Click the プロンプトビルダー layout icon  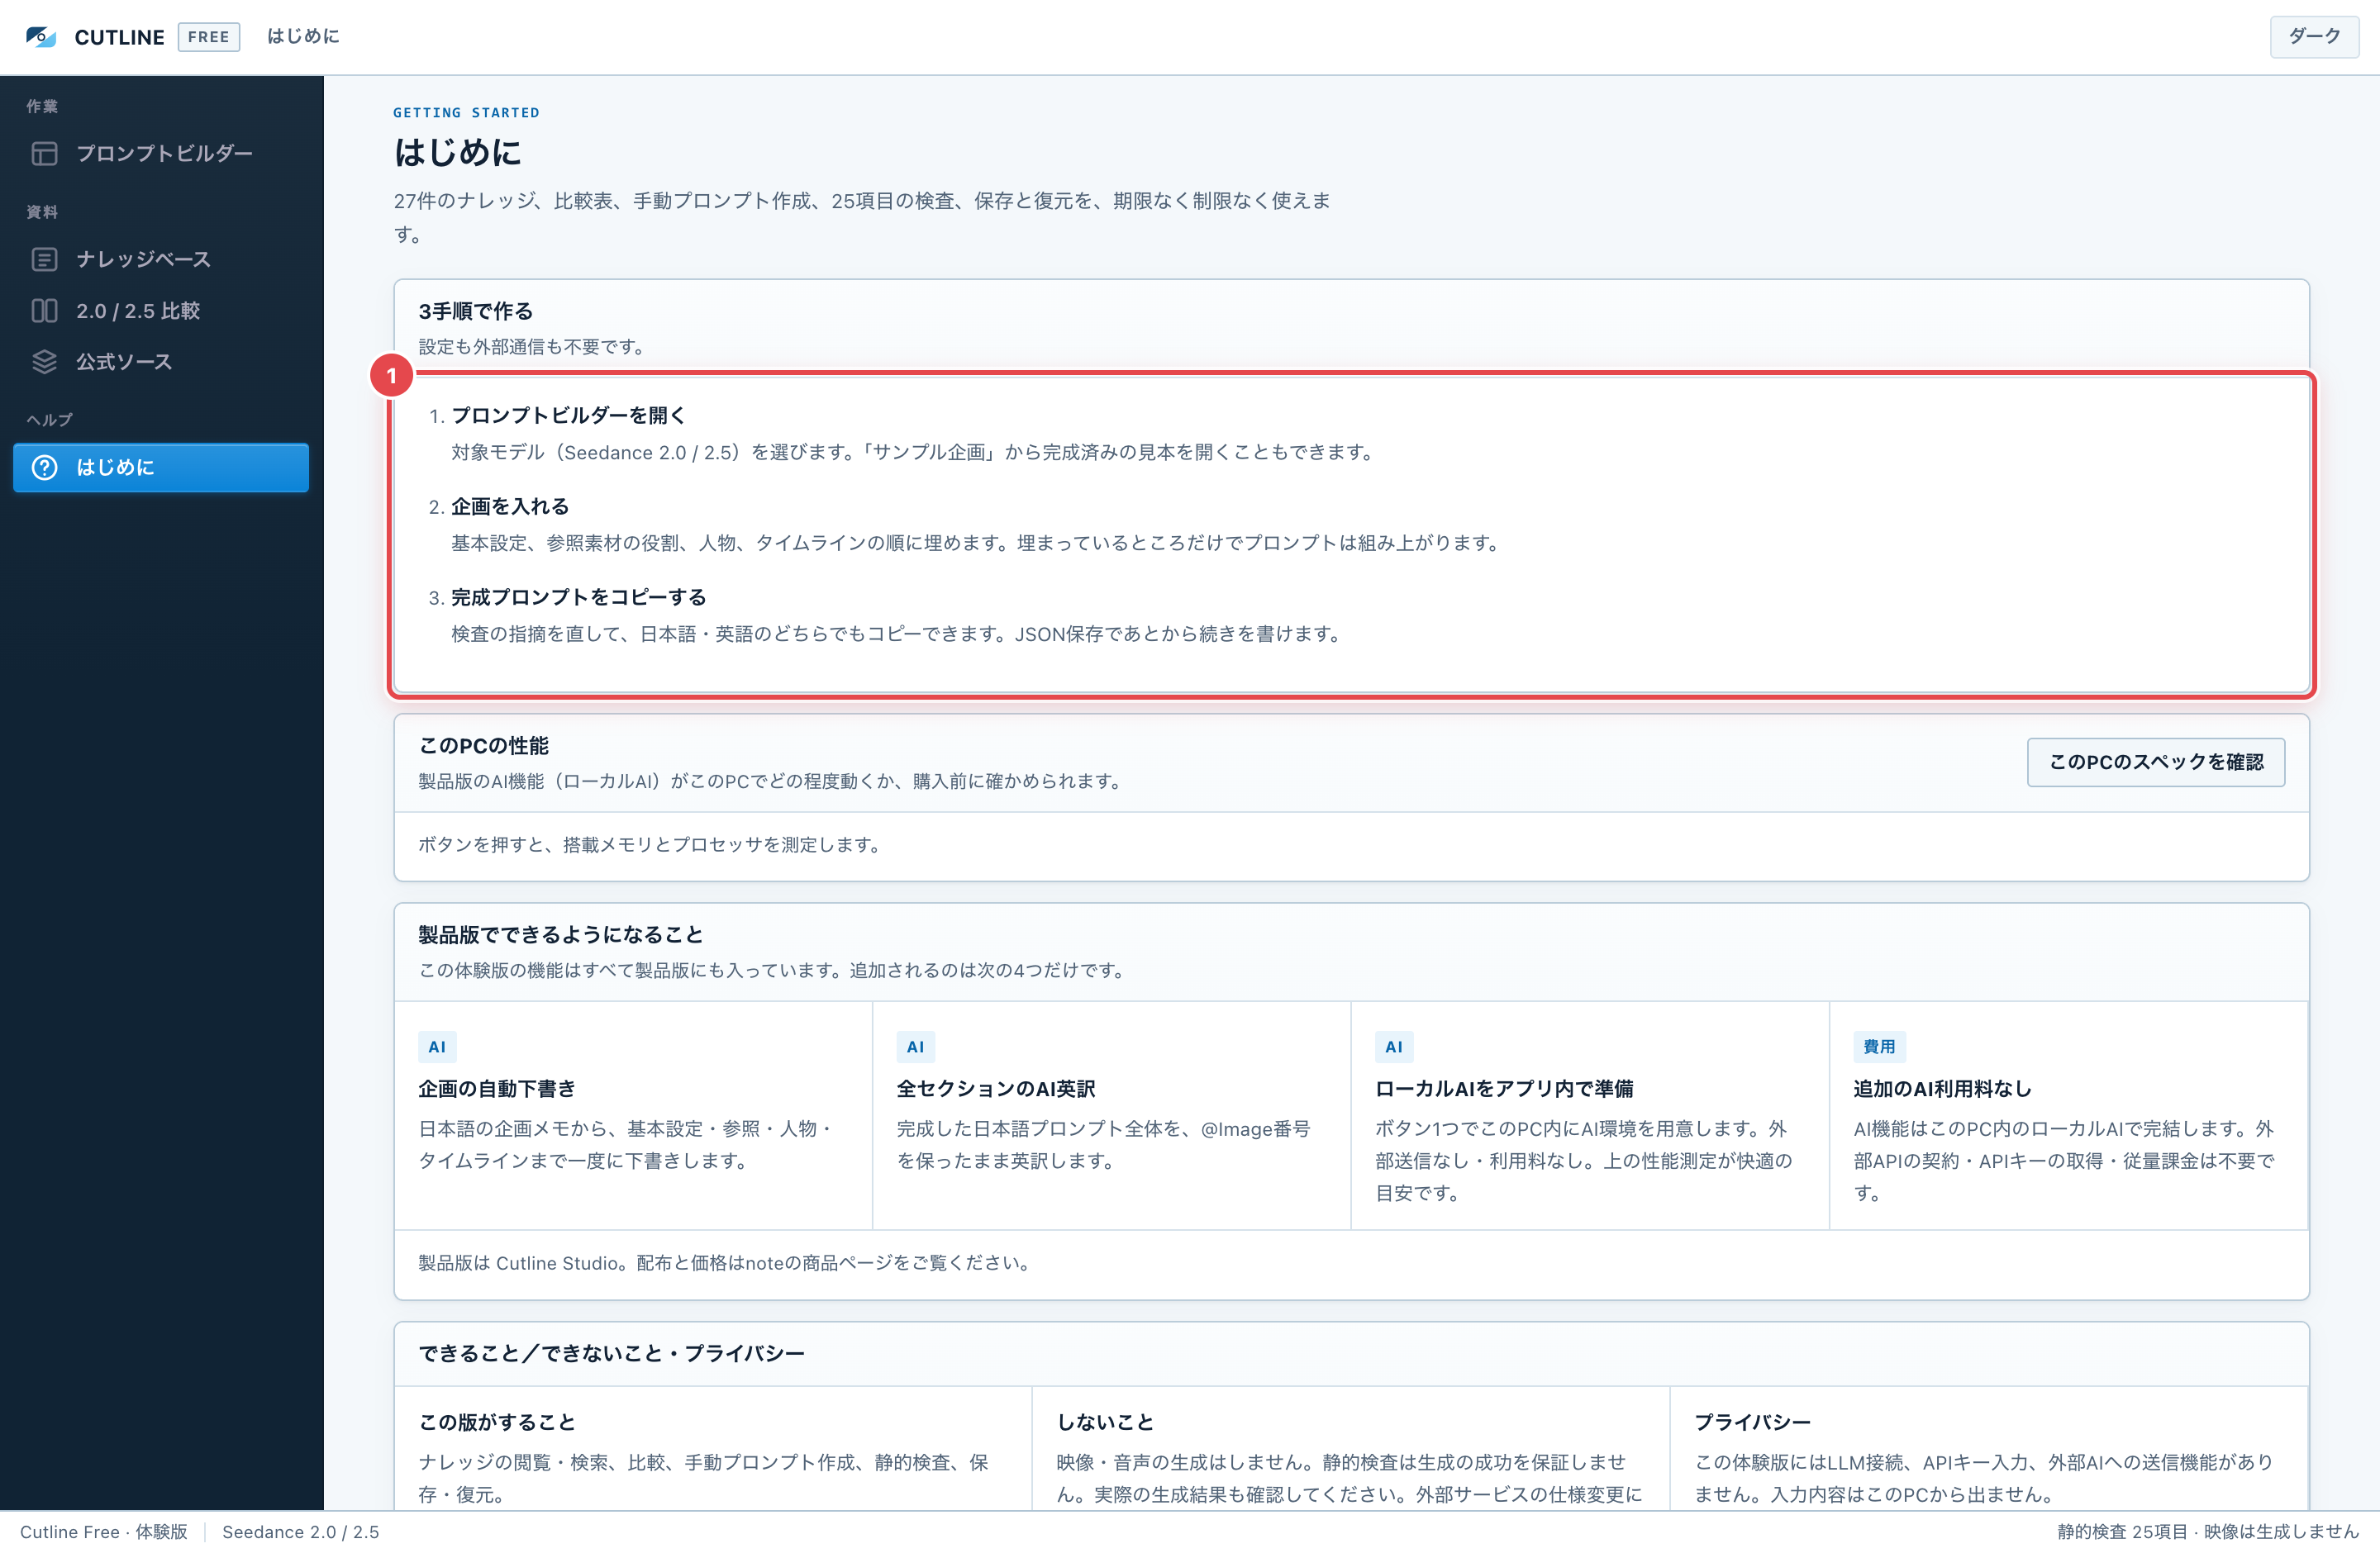(x=44, y=153)
